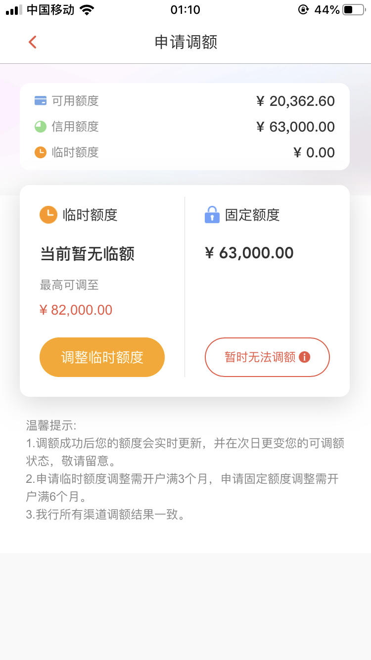The width and height of the screenshot is (371, 660).
Task: Tap the orange 调整临时额度 button
Action: point(102,357)
